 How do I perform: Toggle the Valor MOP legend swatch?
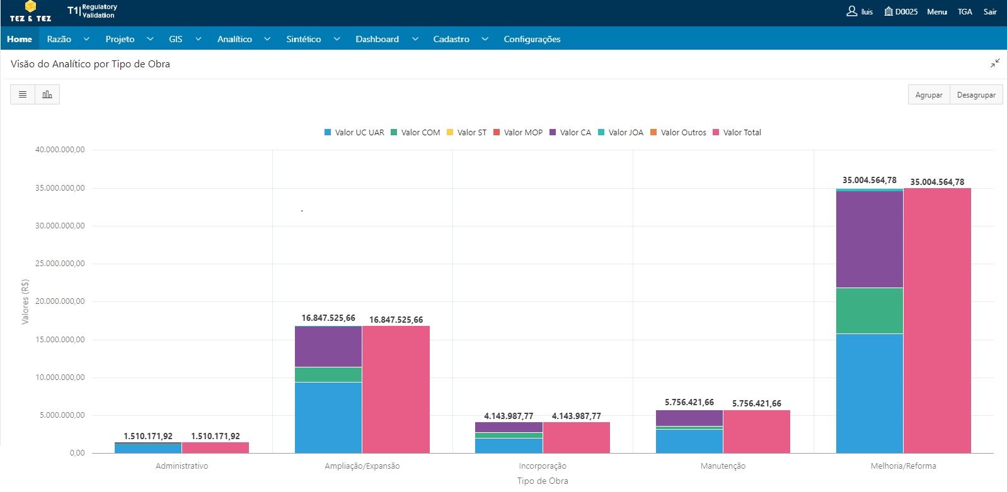pos(497,133)
